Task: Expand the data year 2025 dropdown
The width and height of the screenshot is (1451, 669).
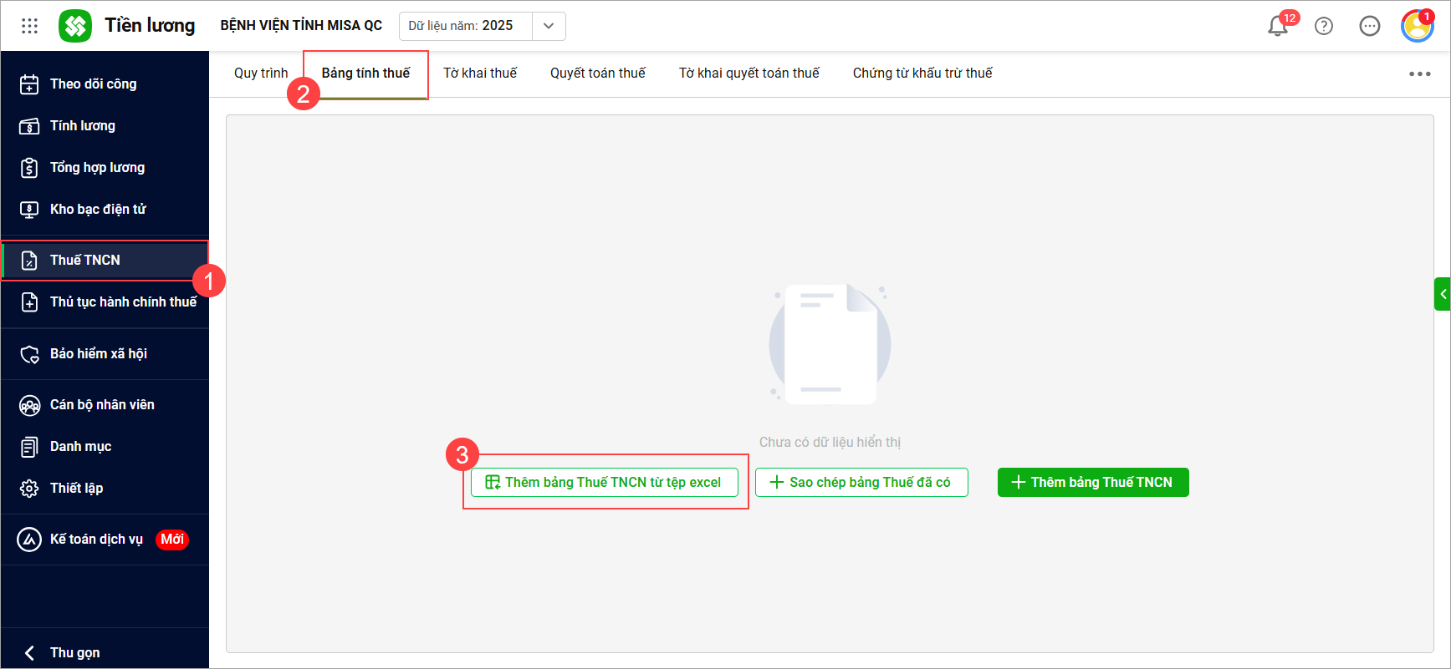Action: pos(549,26)
